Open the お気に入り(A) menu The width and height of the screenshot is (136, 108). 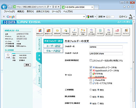click(43, 12)
